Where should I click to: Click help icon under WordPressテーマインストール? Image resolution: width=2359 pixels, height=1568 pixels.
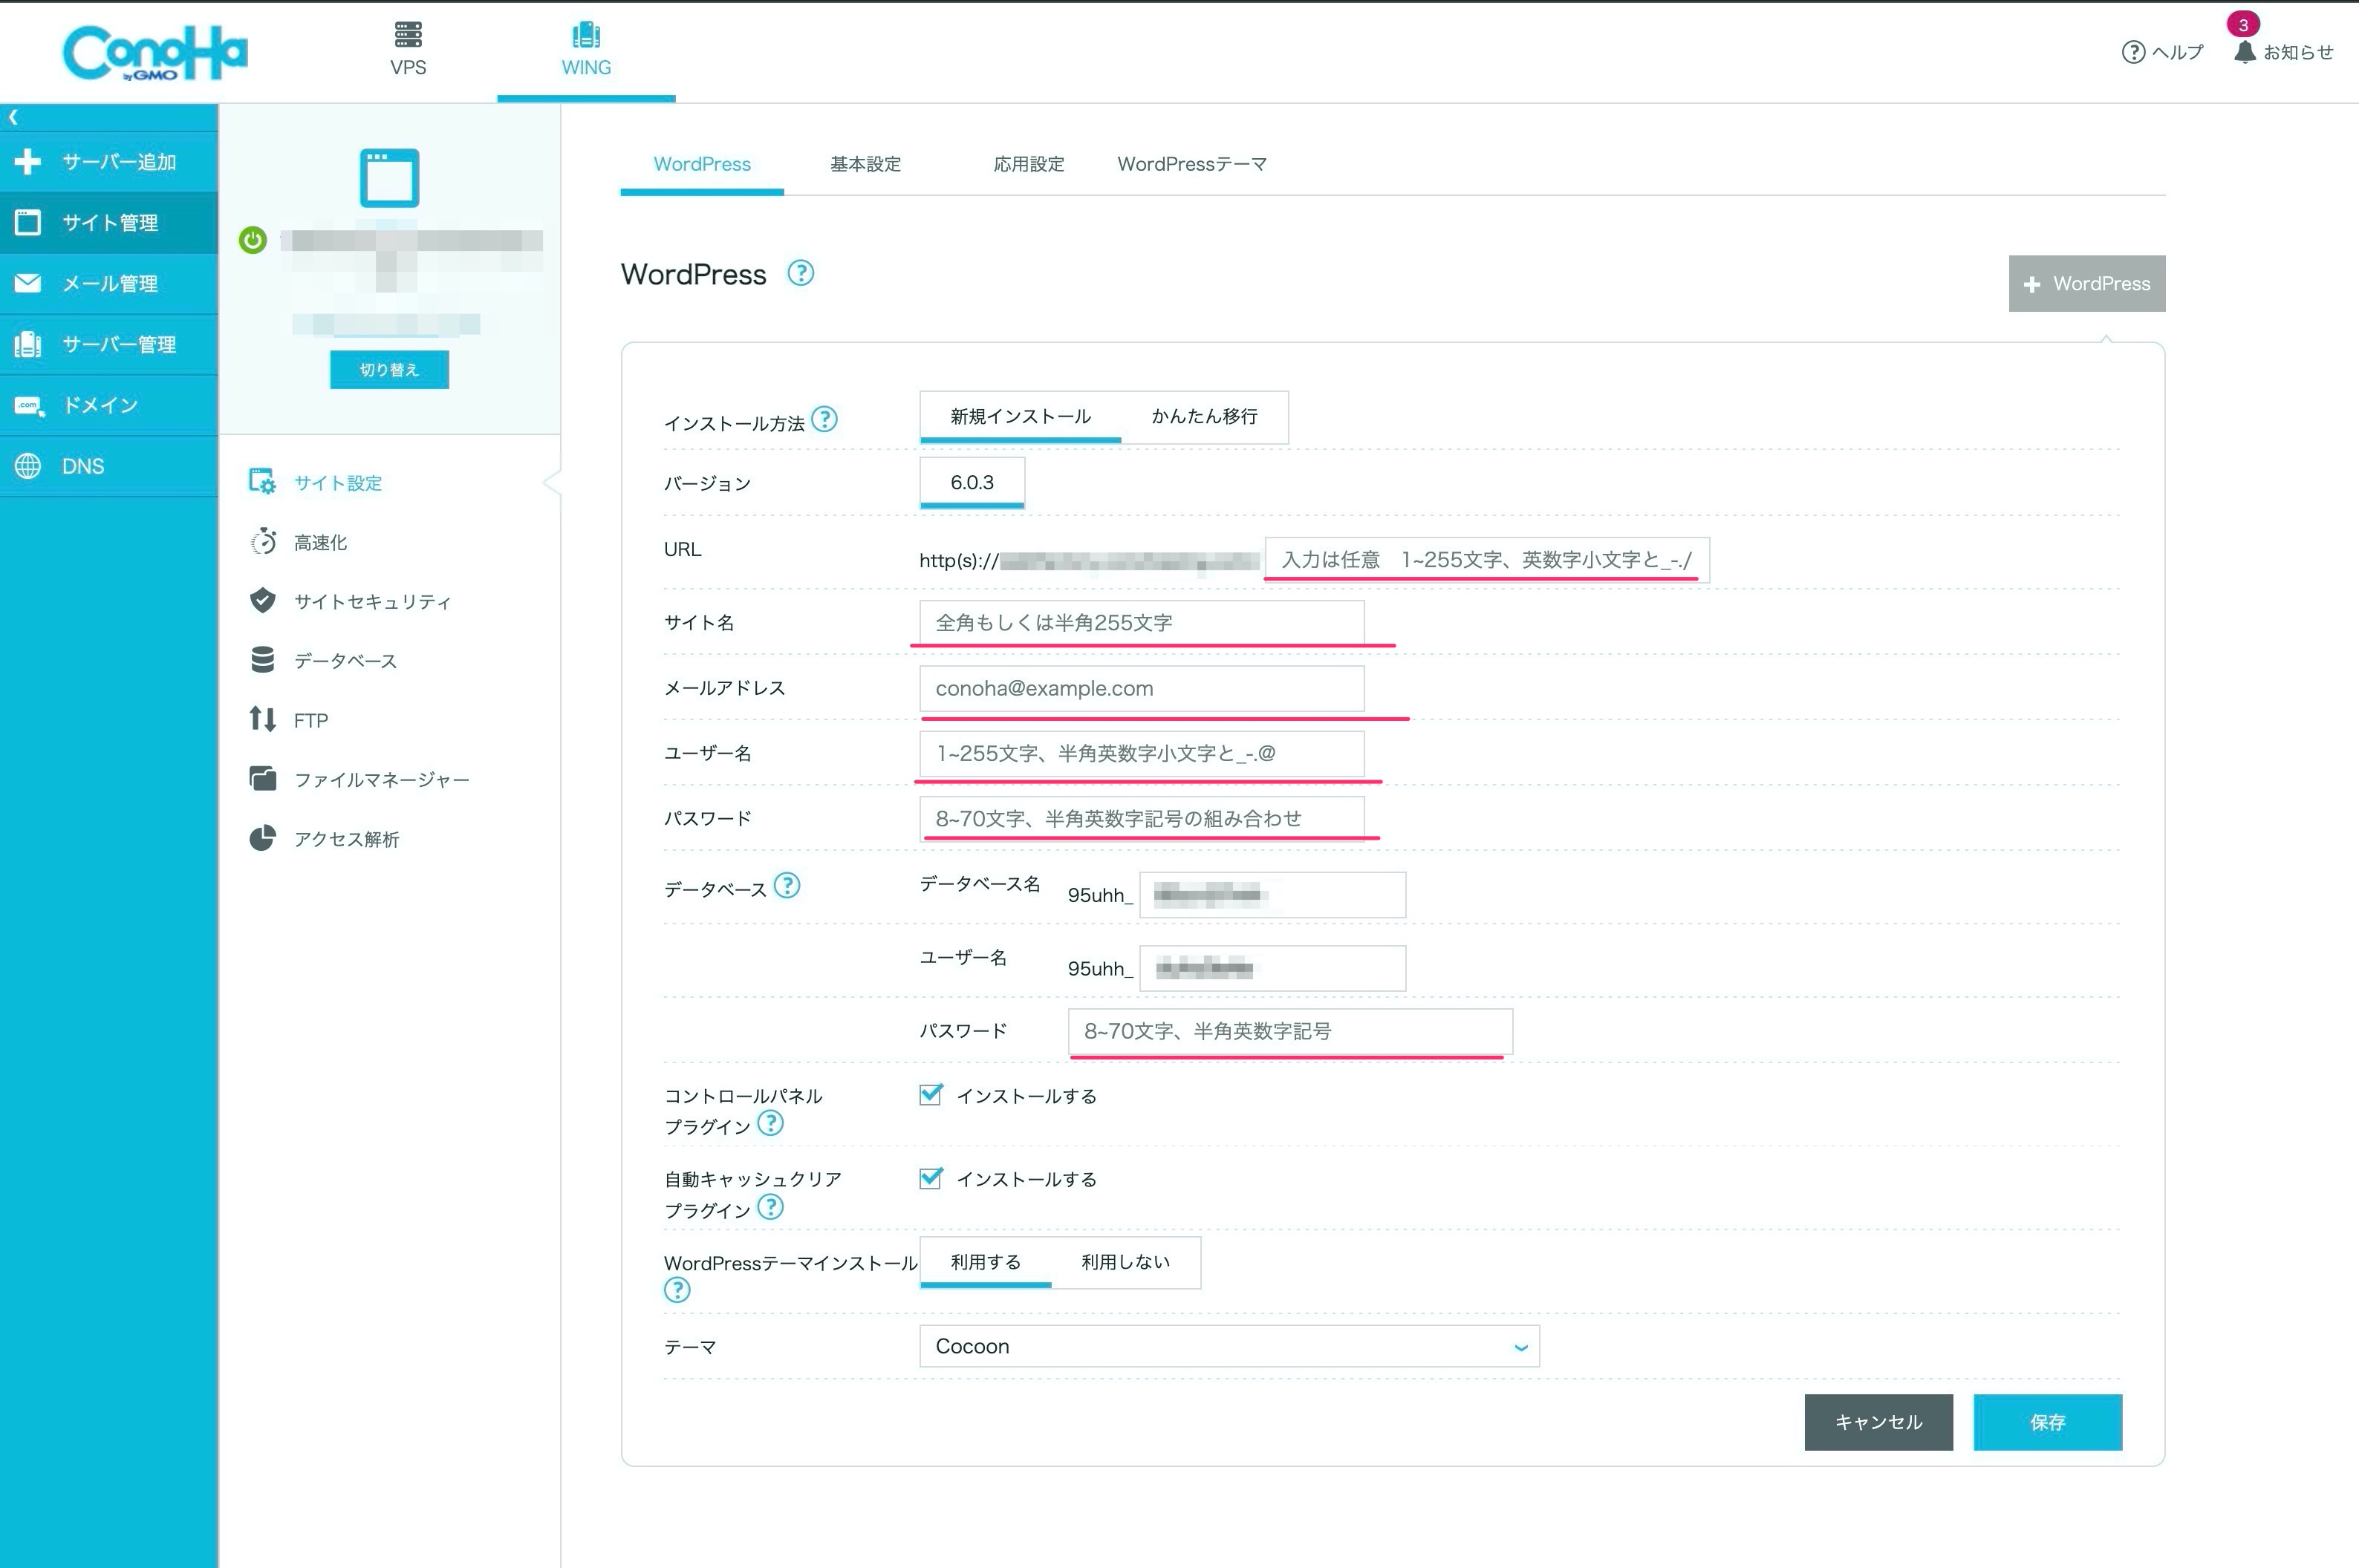(x=677, y=1290)
